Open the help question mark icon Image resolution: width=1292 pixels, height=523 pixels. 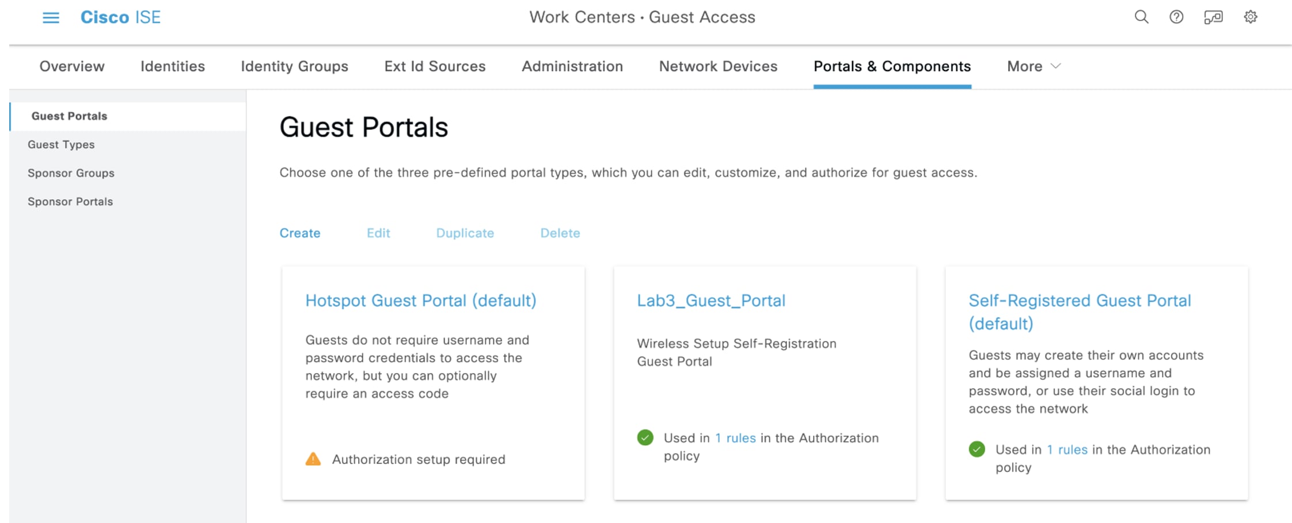(1176, 17)
